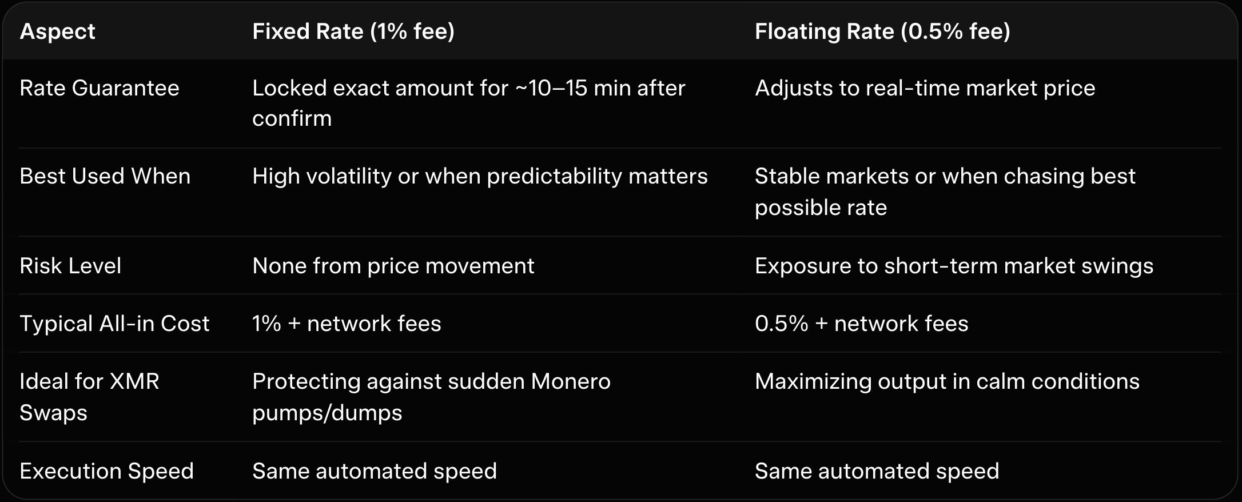Select High volatility predictability cell
Image resolution: width=1242 pixels, height=502 pixels.
pyautogui.click(x=479, y=176)
